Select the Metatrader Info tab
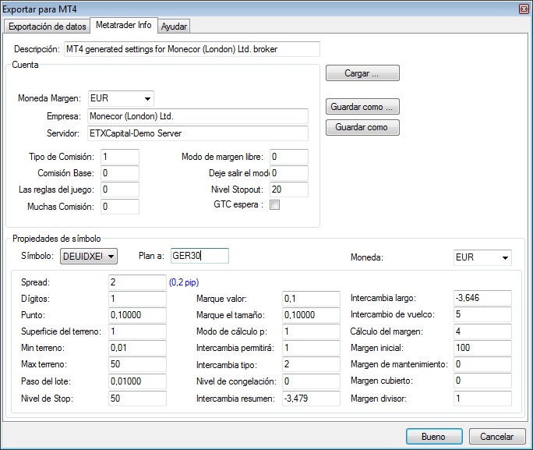533x450 pixels. pos(123,25)
